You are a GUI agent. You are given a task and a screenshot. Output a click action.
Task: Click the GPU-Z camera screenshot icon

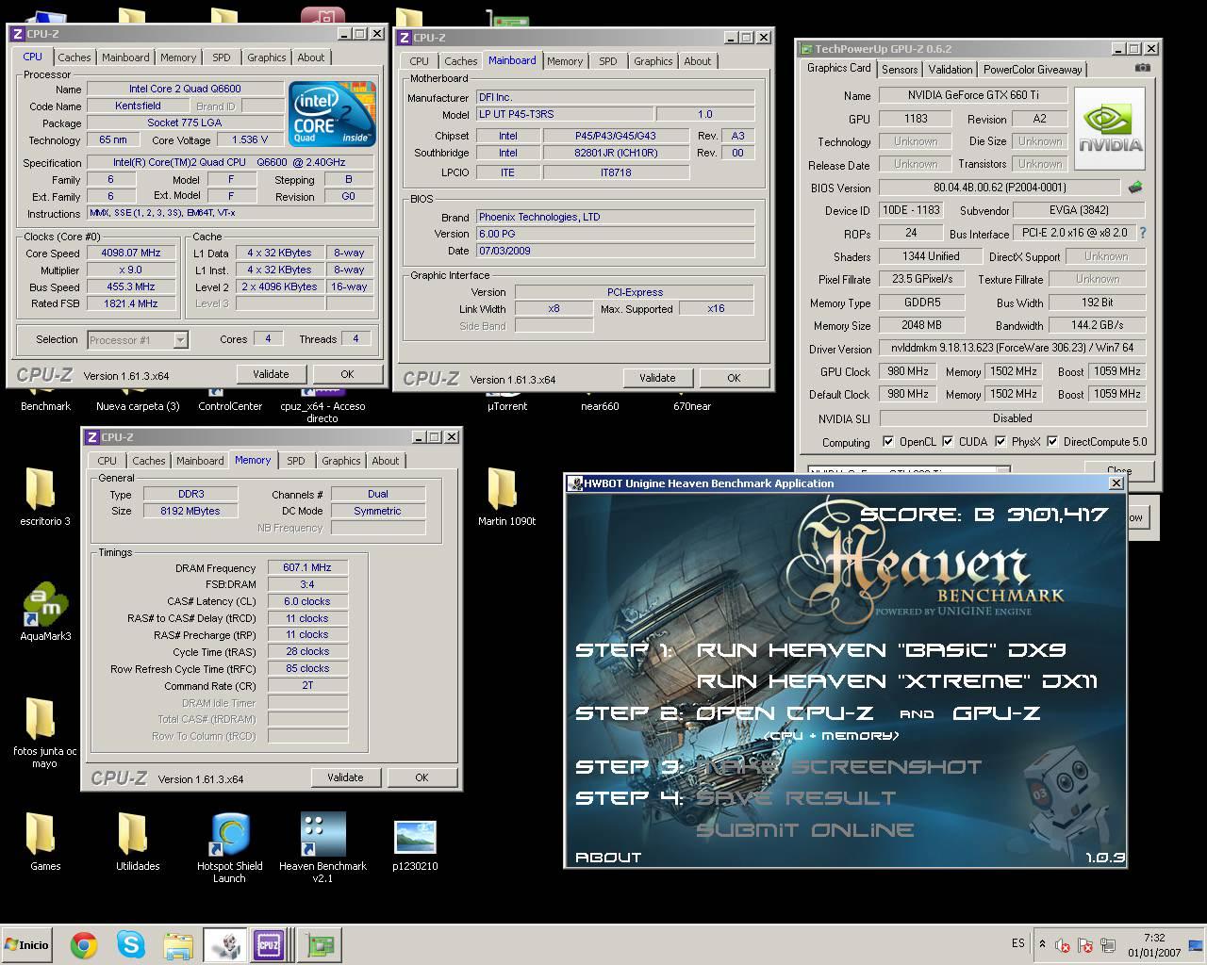pos(1142,68)
